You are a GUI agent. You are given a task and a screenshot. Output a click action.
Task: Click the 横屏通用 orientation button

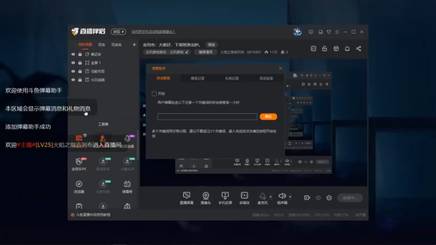205,52
